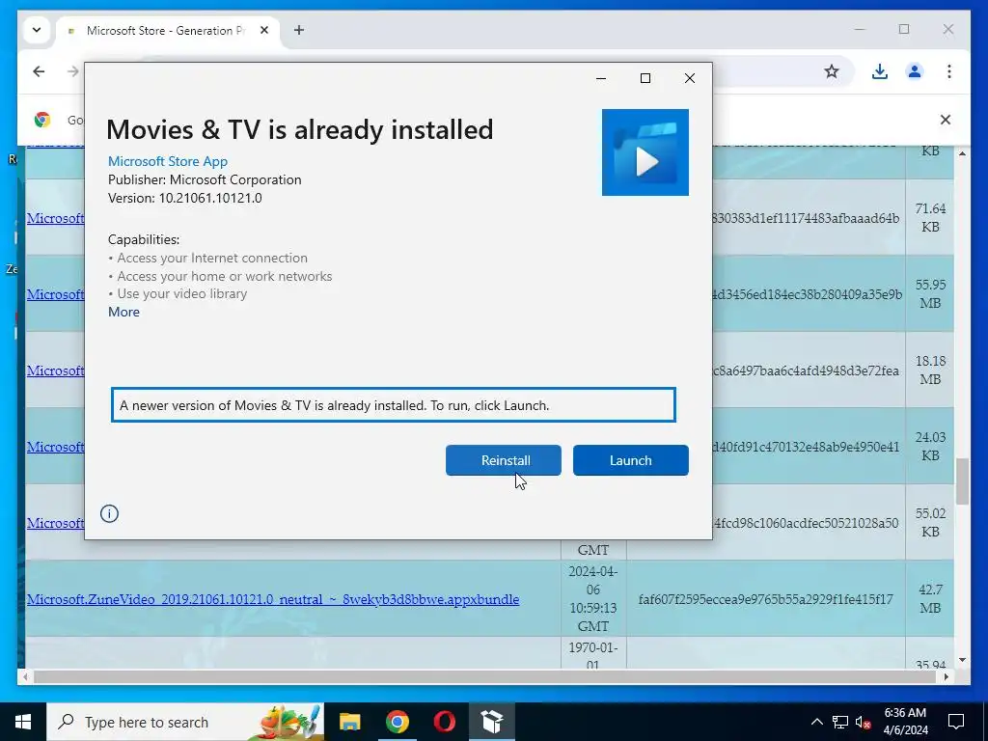988x741 pixels.
Task: Open Microsoft link in 18.18 MB row
Action: tap(55, 370)
